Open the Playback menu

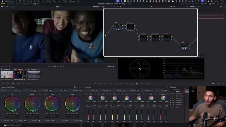tap(49, 1)
